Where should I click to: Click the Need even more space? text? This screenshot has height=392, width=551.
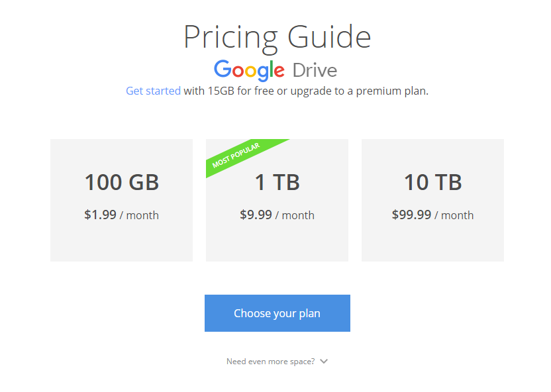point(270,362)
